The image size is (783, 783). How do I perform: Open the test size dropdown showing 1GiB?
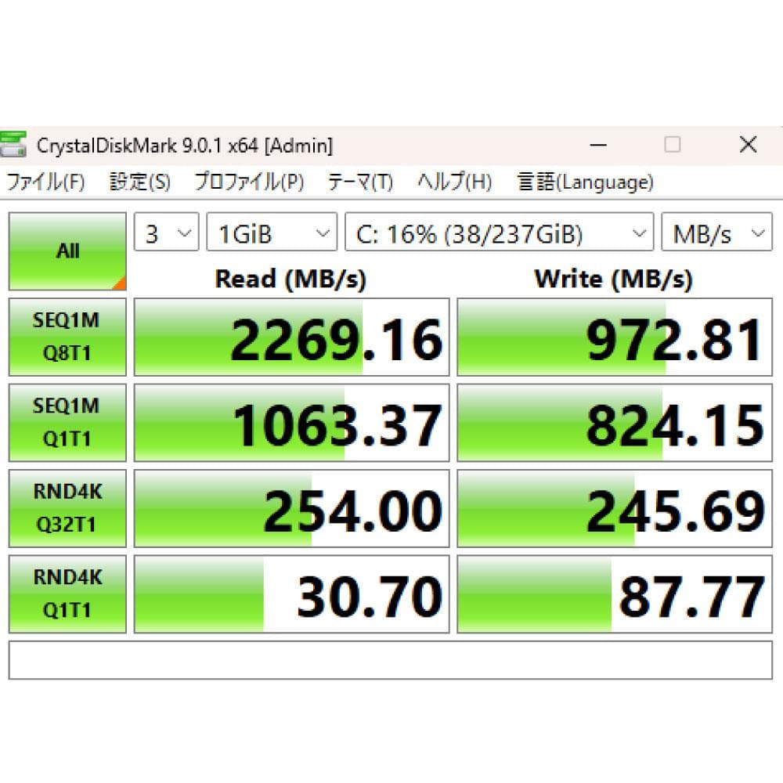point(270,232)
